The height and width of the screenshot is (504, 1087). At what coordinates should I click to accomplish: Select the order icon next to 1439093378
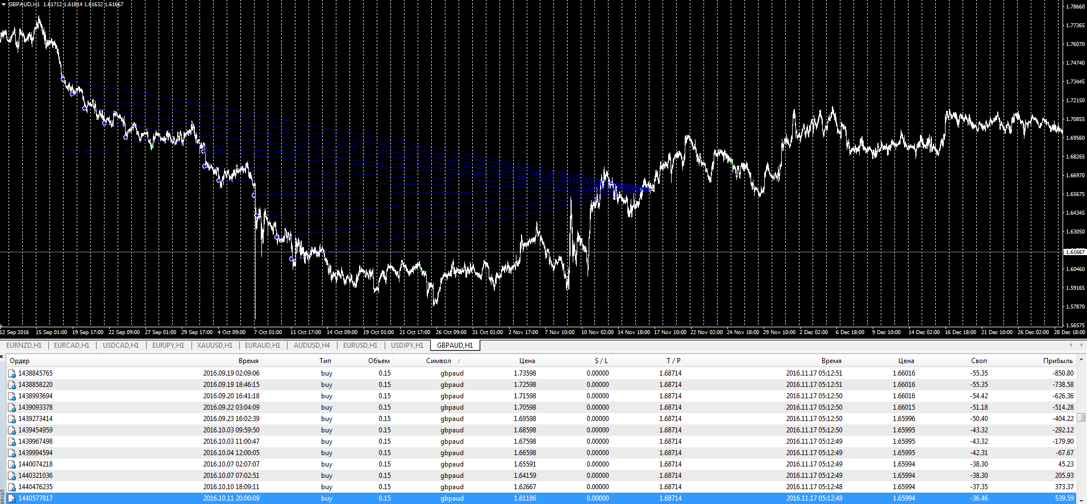point(11,407)
